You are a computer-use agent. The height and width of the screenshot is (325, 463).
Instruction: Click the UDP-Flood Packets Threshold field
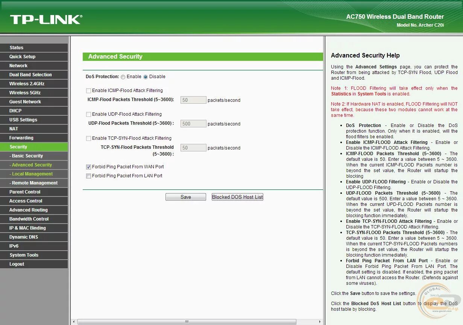tap(193, 124)
